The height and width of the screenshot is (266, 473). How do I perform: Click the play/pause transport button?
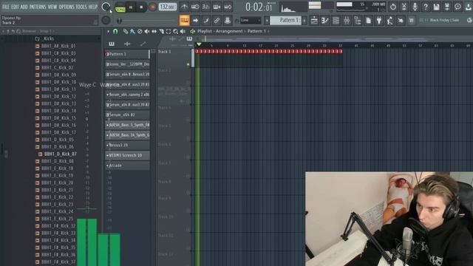pyautogui.click(x=131, y=7)
